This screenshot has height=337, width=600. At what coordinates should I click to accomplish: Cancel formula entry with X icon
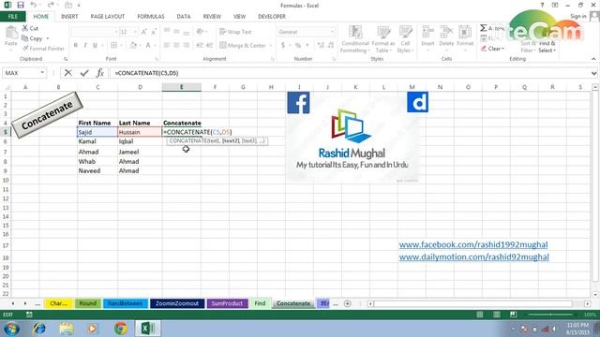coord(68,73)
